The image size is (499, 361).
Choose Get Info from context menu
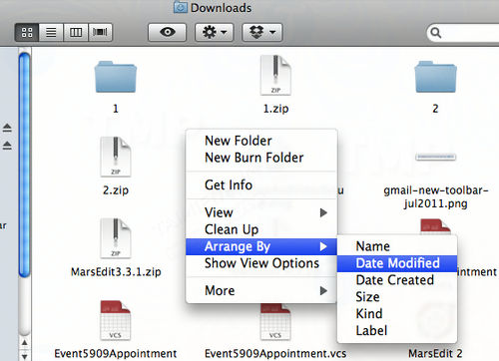coord(261,184)
